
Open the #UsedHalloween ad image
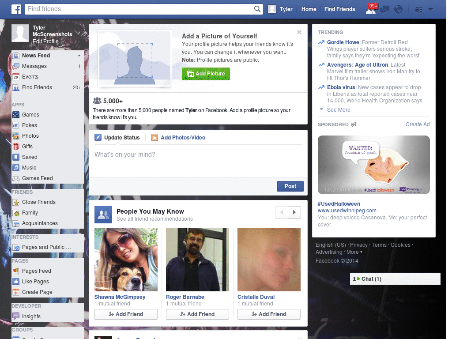pos(373,165)
